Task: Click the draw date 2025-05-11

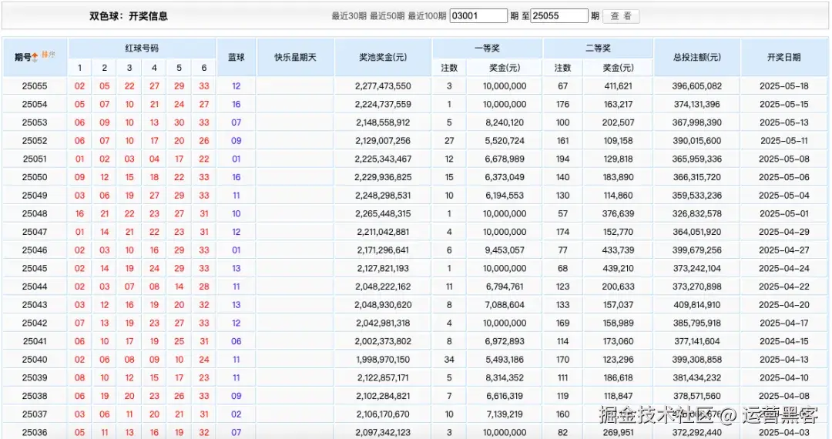Action: [783, 141]
